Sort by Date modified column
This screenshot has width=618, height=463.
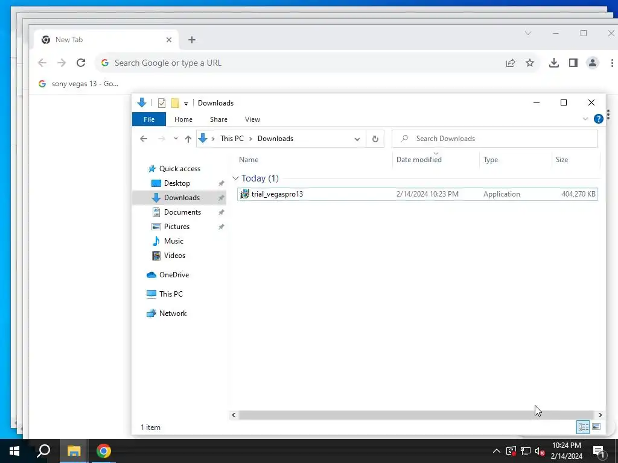coord(419,159)
